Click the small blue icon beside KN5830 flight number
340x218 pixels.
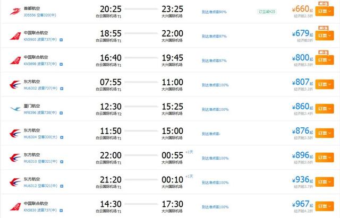point(61,211)
